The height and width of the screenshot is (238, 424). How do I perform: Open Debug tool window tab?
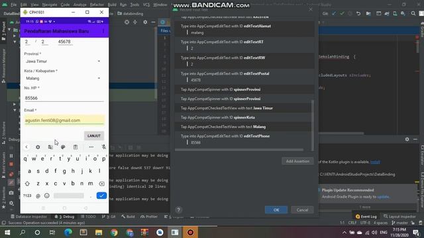coord(64,217)
